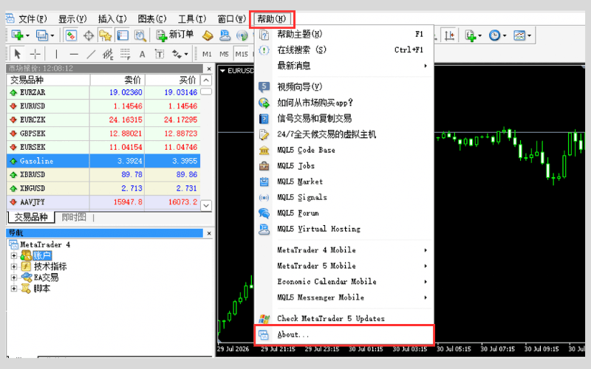
Task: Toggle the Navigator folder-star icon
Action: (105, 35)
